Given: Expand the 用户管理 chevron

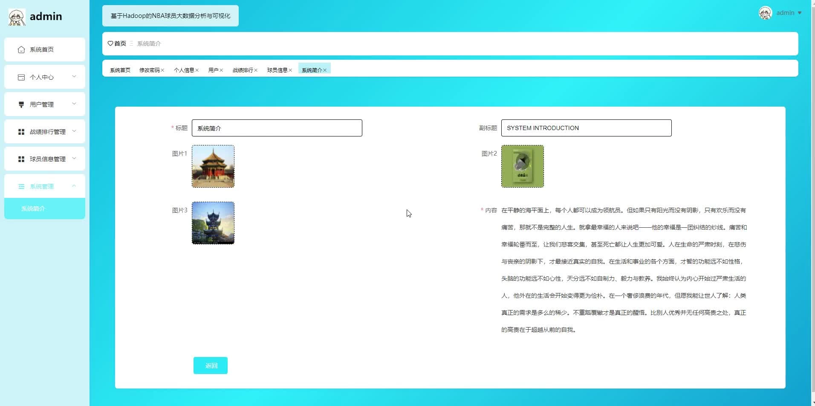Looking at the screenshot, I should pos(74,104).
